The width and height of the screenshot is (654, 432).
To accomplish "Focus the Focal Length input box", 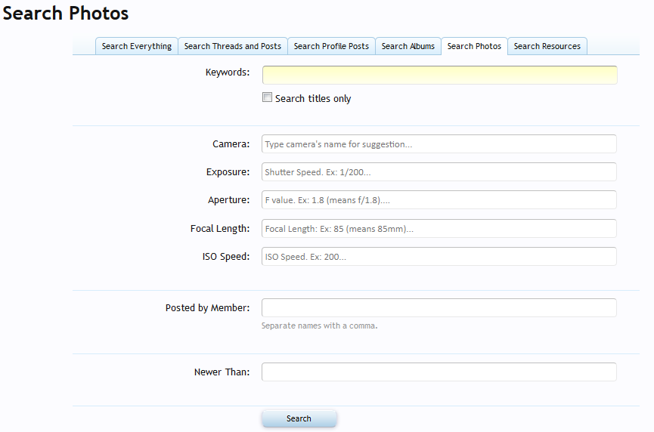I will pos(439,229).
